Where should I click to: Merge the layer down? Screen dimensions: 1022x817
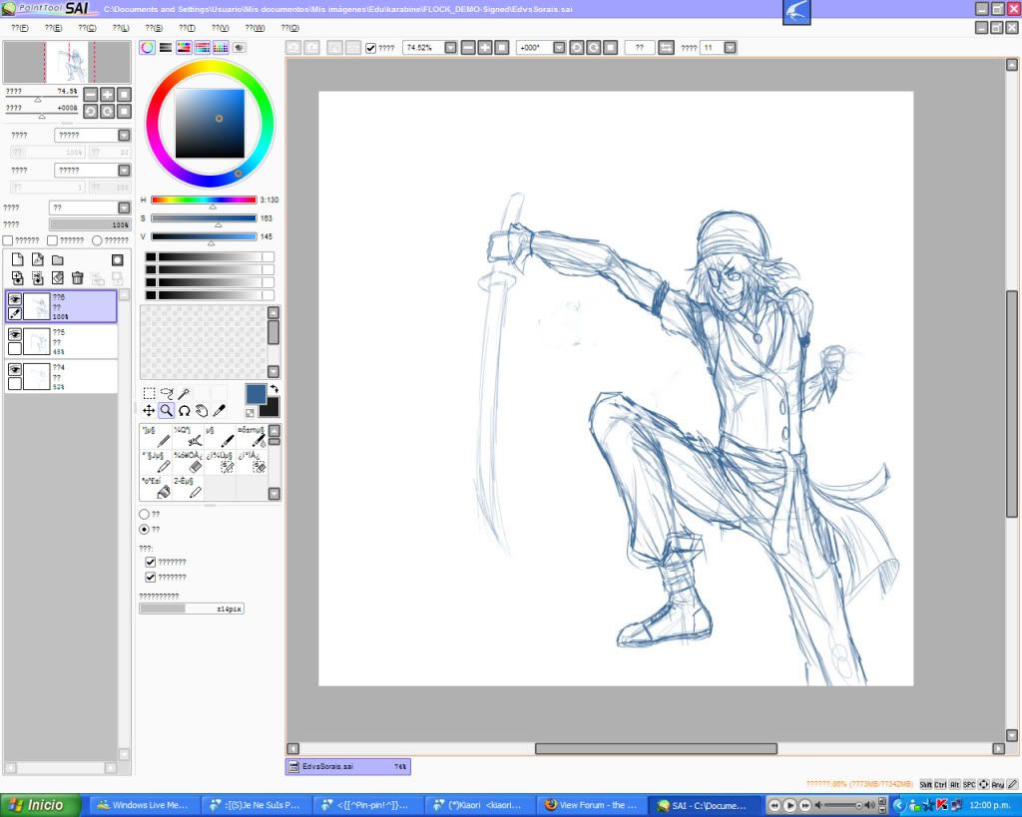pyautogui.click(x=38, y=278)
